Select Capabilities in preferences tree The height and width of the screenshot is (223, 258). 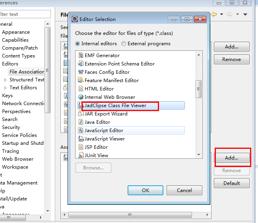[x=15, y=40]
